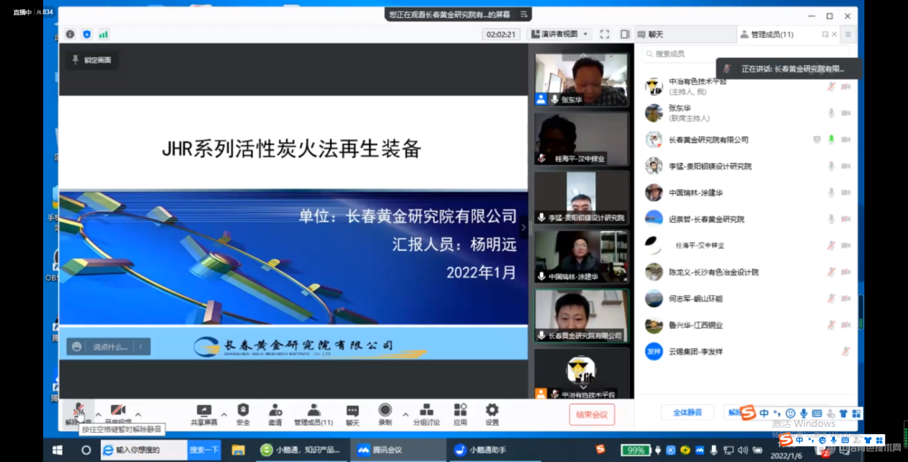Open 分组讨论 breakout rooms
908x462 pixels.
coord(426,413)
